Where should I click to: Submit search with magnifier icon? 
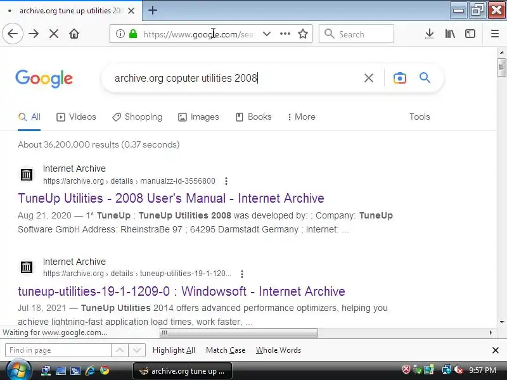[x=425, y=77]
